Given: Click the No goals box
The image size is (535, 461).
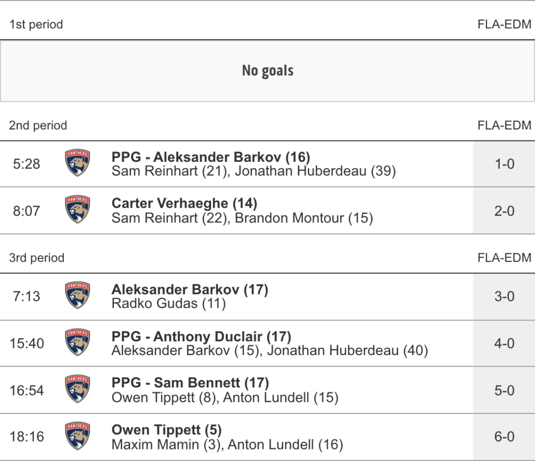Looking at the screenshot, I should tap(267, 71).
